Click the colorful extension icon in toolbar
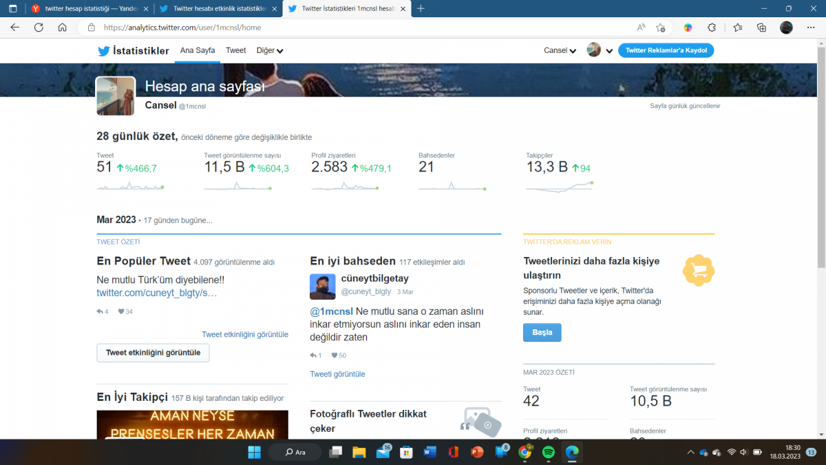Image resolution: width=826 pixels, height=465 pixels. point(688,28)
